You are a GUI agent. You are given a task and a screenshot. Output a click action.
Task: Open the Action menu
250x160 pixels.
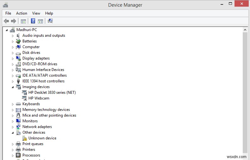tap(21, 13)
